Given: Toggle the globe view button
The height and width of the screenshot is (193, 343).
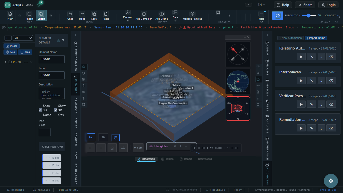Looking at the screenshot, I should (116, 137).
